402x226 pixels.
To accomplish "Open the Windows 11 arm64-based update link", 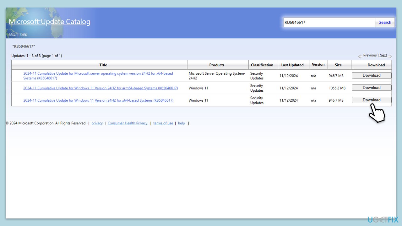I will pyautogui.click(x=100, y=88).
